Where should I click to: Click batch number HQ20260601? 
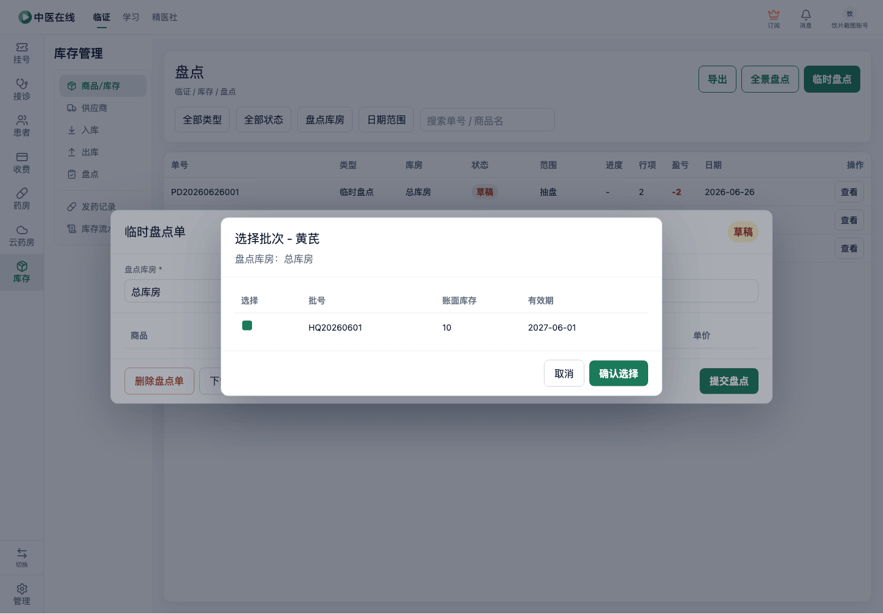(x=335, y=328)
